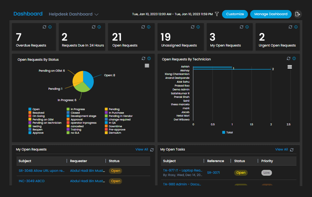
Task: Sort My Open Tasks by Status column
Action: point(240,161)
